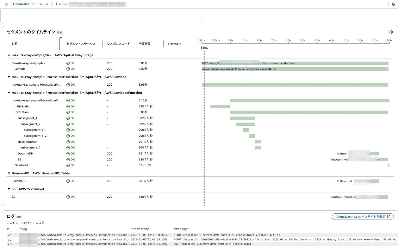
Task: Click the 37ミリ秒 duration value
Action: [145, 165]
